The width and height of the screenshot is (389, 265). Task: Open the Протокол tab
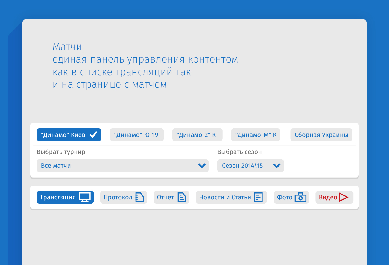coord(118,197)
